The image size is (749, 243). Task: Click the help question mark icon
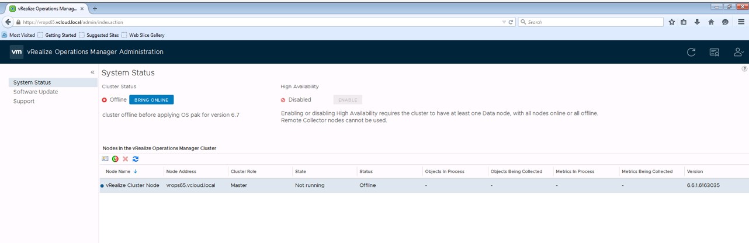point(744,69)
